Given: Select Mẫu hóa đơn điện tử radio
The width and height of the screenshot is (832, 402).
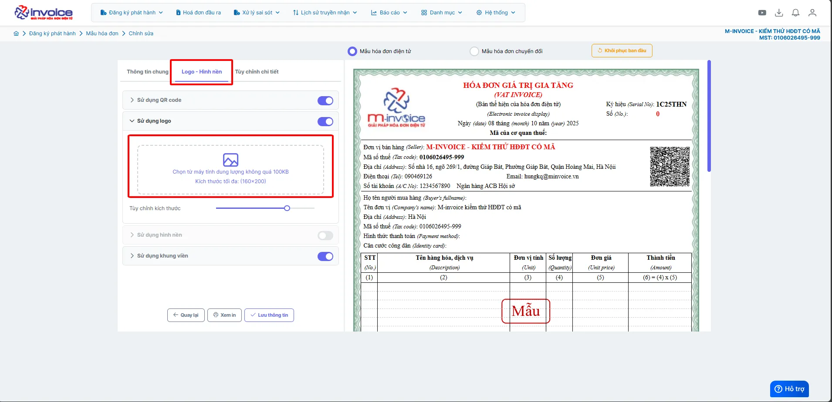Looking at the screenshot, I should point(352,51).
